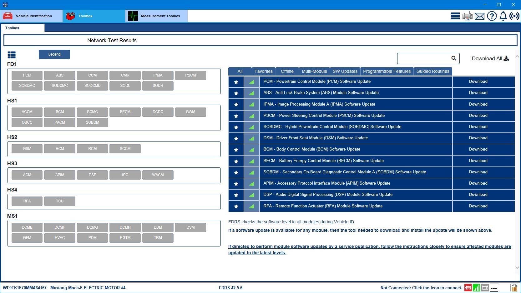Toggle favorite star for PCM Software Update
521x293 pixels.
pos(236,82)
